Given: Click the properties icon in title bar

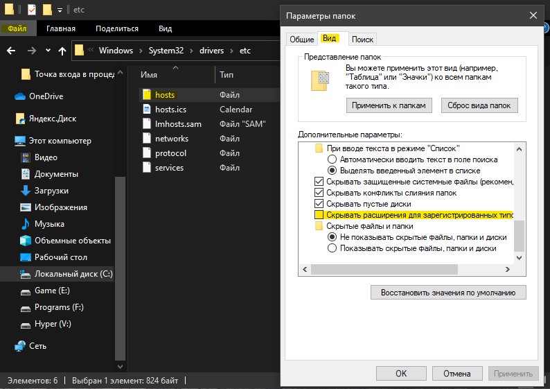Looking at the screenshot, I should (x=32, y=10).
